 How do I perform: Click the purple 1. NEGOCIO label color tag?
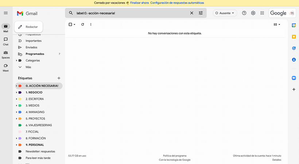[20, 92]
